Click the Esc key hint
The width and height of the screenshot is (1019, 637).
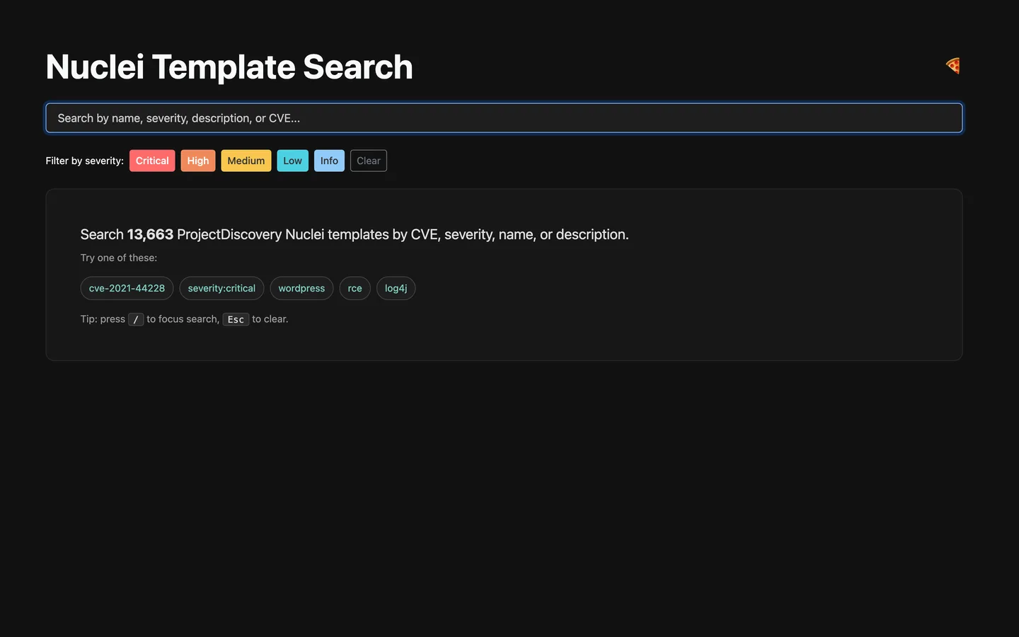coord(236,319)
